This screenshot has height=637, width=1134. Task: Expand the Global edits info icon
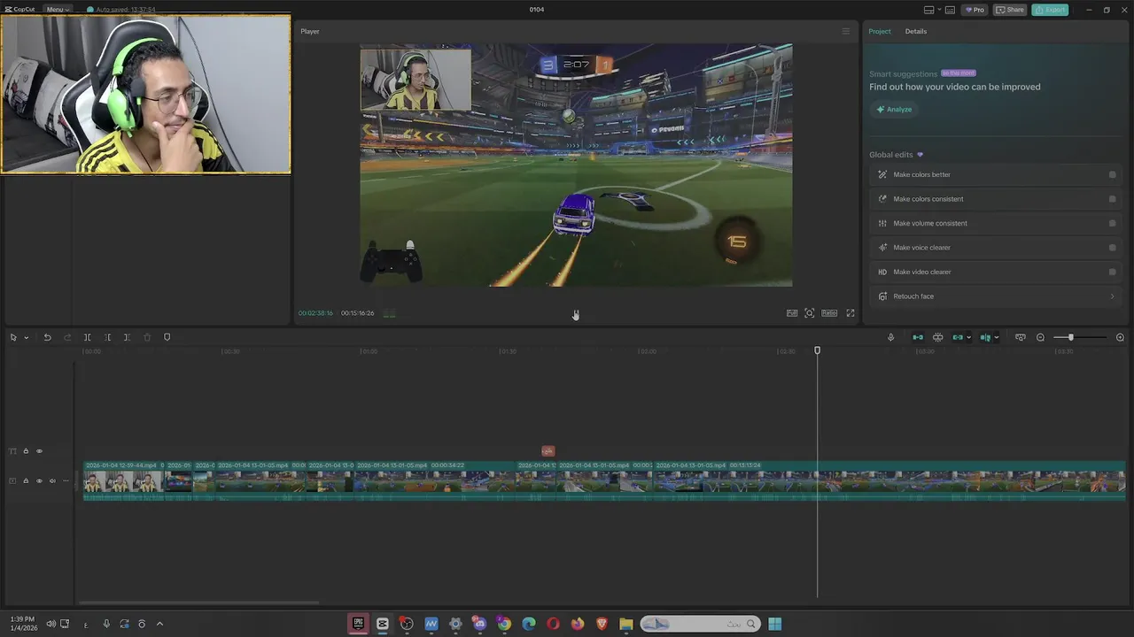920,155
